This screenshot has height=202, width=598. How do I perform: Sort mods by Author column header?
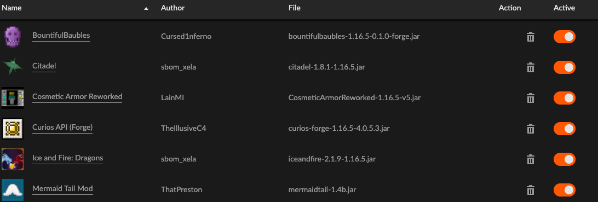coord(173,8)
